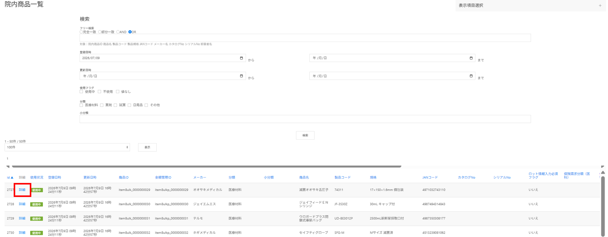Open 詳細 link for row id 2728
608x237 pixels.
coord(22,204)
